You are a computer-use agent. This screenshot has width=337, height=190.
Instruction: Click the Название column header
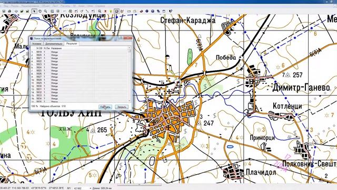[56, 49]
